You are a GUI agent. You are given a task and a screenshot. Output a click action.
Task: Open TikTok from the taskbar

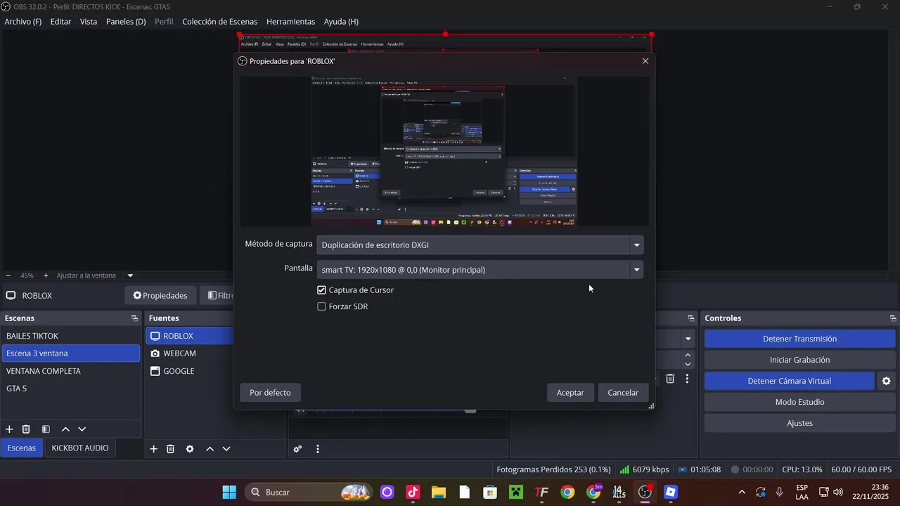413,492
